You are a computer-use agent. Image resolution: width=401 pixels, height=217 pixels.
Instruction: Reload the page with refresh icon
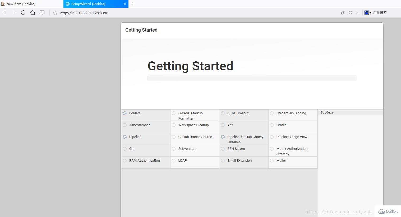[x=23, y=13]
